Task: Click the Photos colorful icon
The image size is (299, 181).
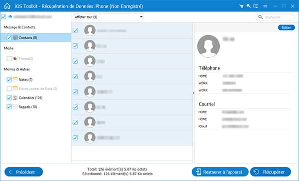Action: coord(15,59)
